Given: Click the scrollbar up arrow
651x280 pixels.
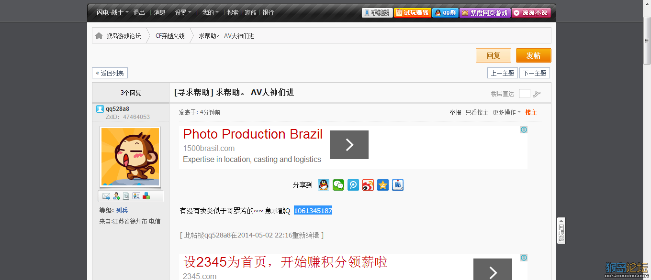Looking at the screenshot, I should pyautogui.click(x=647, y=3).
